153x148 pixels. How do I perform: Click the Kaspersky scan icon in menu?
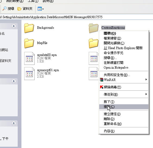(x=101, y=87)
